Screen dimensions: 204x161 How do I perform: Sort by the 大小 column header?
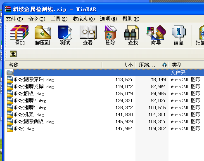click(119, 65)
